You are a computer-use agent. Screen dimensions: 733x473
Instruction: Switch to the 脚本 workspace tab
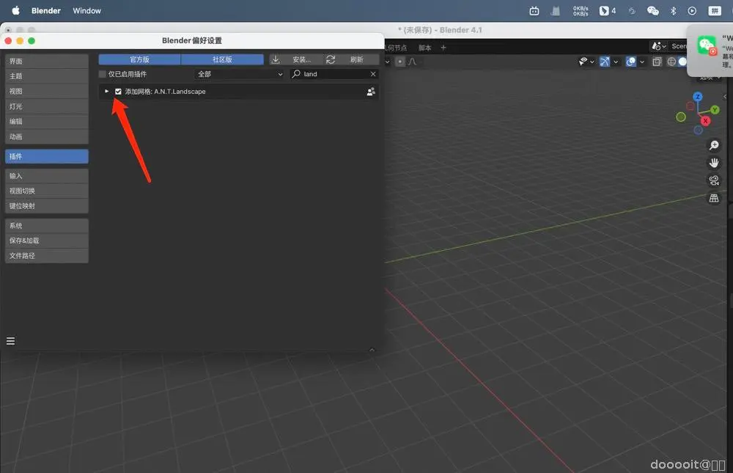point(424,48)
